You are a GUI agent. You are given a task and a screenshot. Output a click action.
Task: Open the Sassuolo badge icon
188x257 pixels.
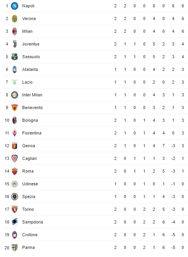click(14, 57)
